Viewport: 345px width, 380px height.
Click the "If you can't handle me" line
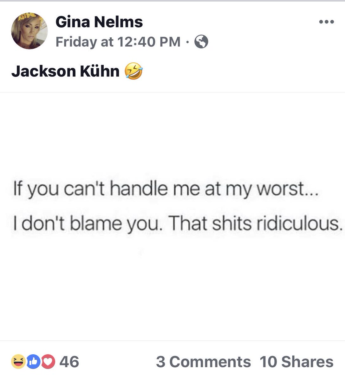(x=165, y=189)
